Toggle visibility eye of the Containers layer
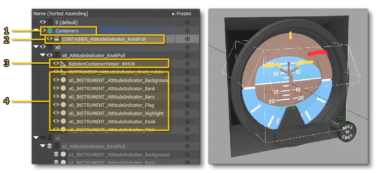The image size is (377, 173). (43, 31)
